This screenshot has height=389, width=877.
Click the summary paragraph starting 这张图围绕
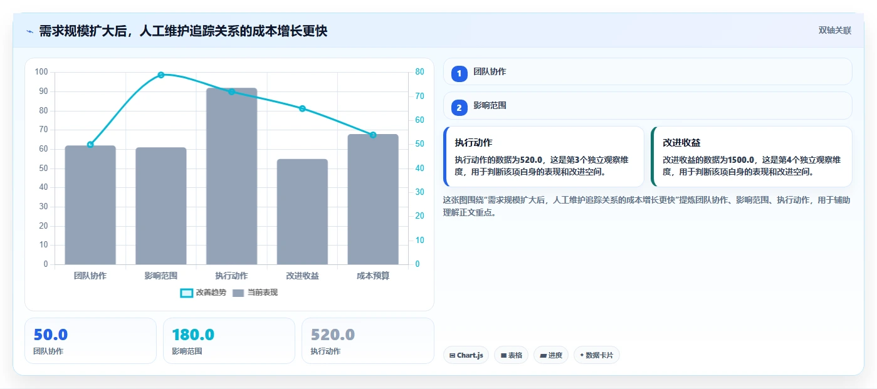click(646, 206)
